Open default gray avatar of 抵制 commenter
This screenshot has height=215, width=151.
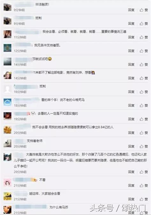coord(7,89)
